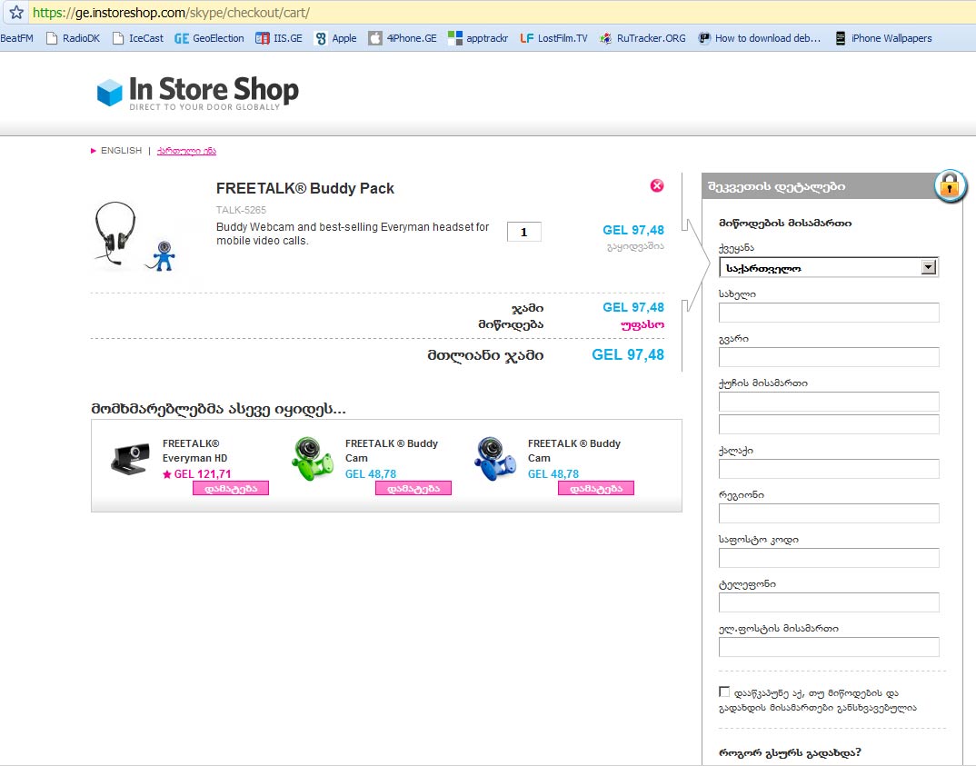976x766 pixels.
Task: Click the pink star next to GEL 121,71
Action: click(167, 474)
